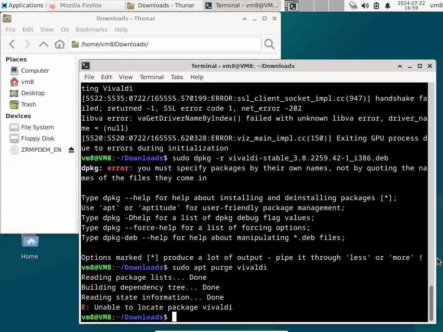Click the battery power tray icon
Screen dimensions: 443x332
pyautogui.click(x=376, y=6)
